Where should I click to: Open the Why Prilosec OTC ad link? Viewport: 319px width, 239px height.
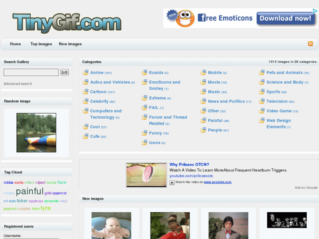(x=189, y=164)
